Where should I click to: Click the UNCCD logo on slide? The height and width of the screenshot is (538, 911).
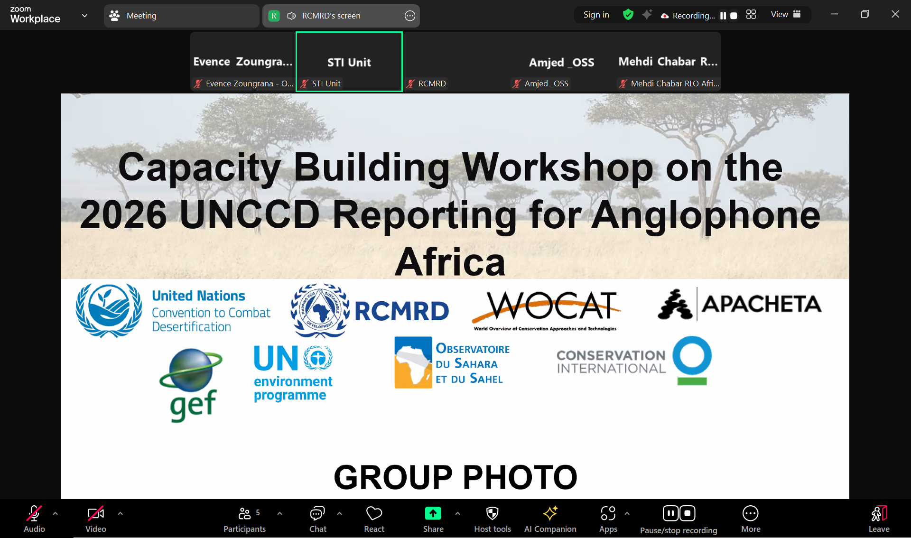coord(173,311)
